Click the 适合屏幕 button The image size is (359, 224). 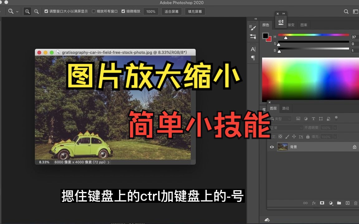coord(171,11)
